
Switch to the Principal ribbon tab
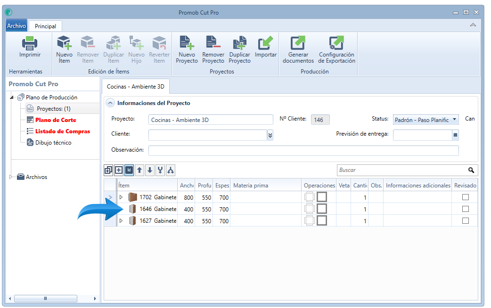tap(45, 26)
